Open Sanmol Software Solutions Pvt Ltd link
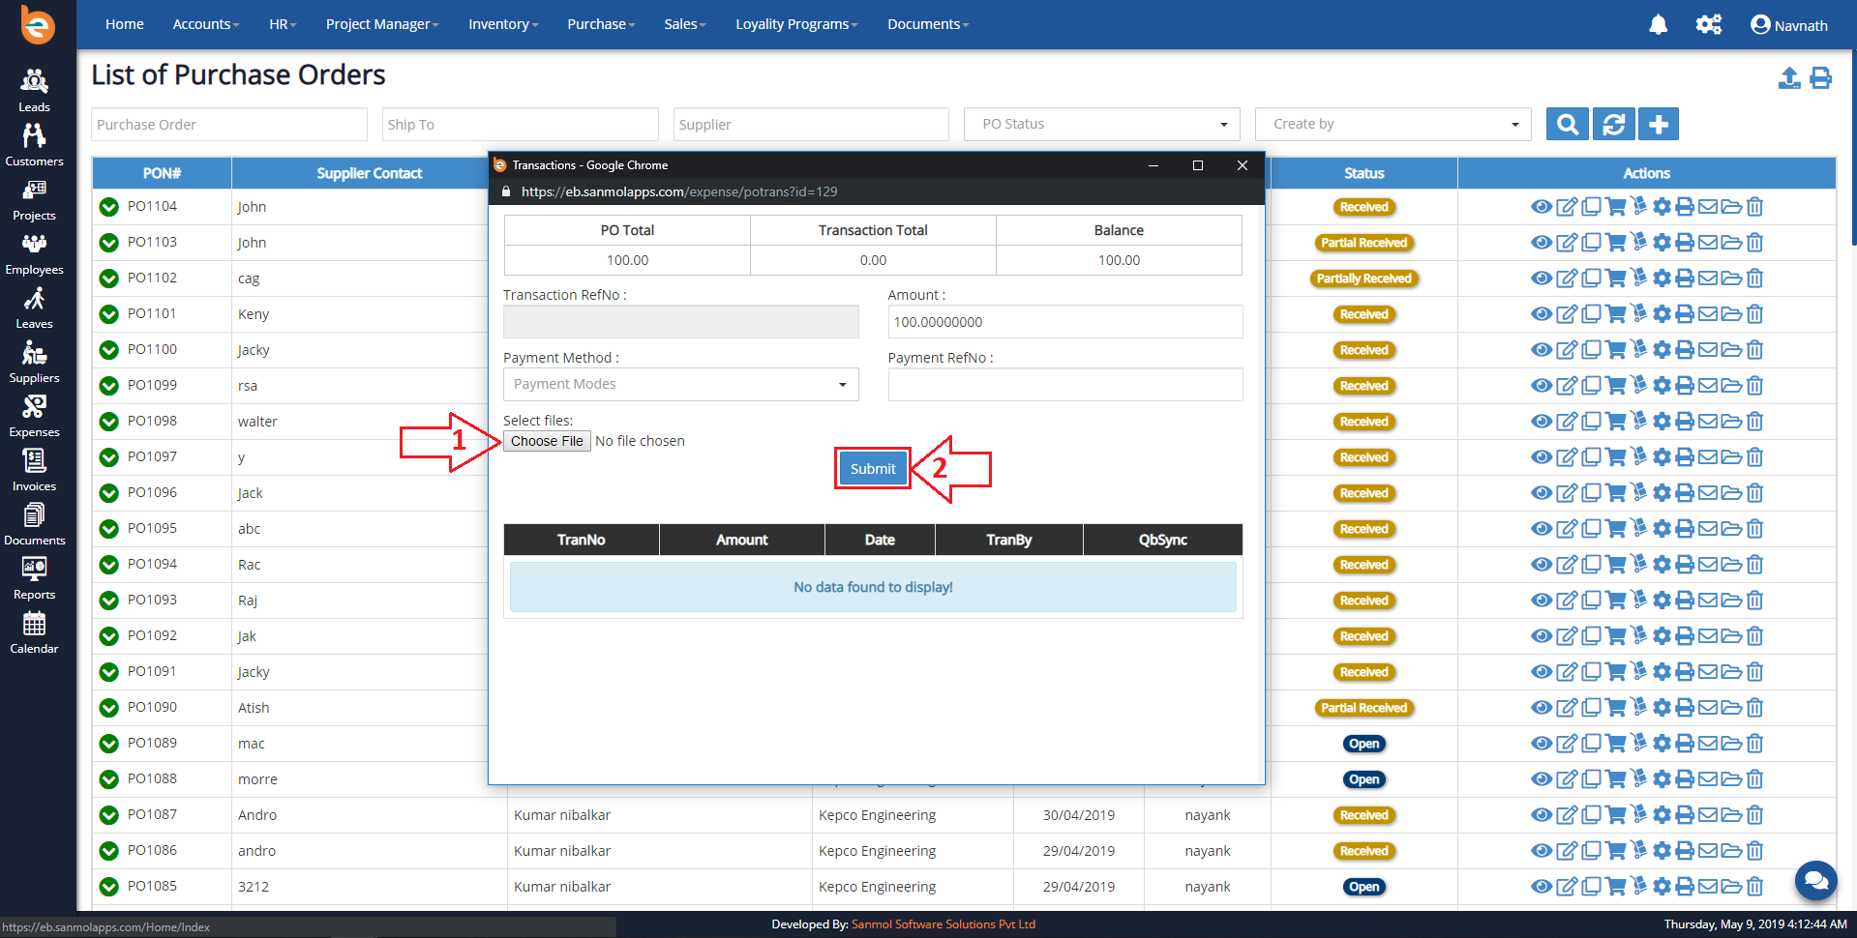The height and width of the screenshot is (938, 1857). click(x=943, y=924)
